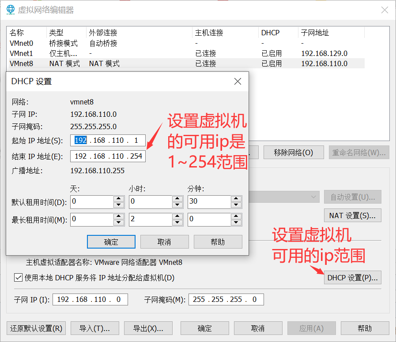Image resolution: width=396 pixels, height=342 pixels.
Task: Click the 导入(T) button
Action: click(x=95, y=328)
